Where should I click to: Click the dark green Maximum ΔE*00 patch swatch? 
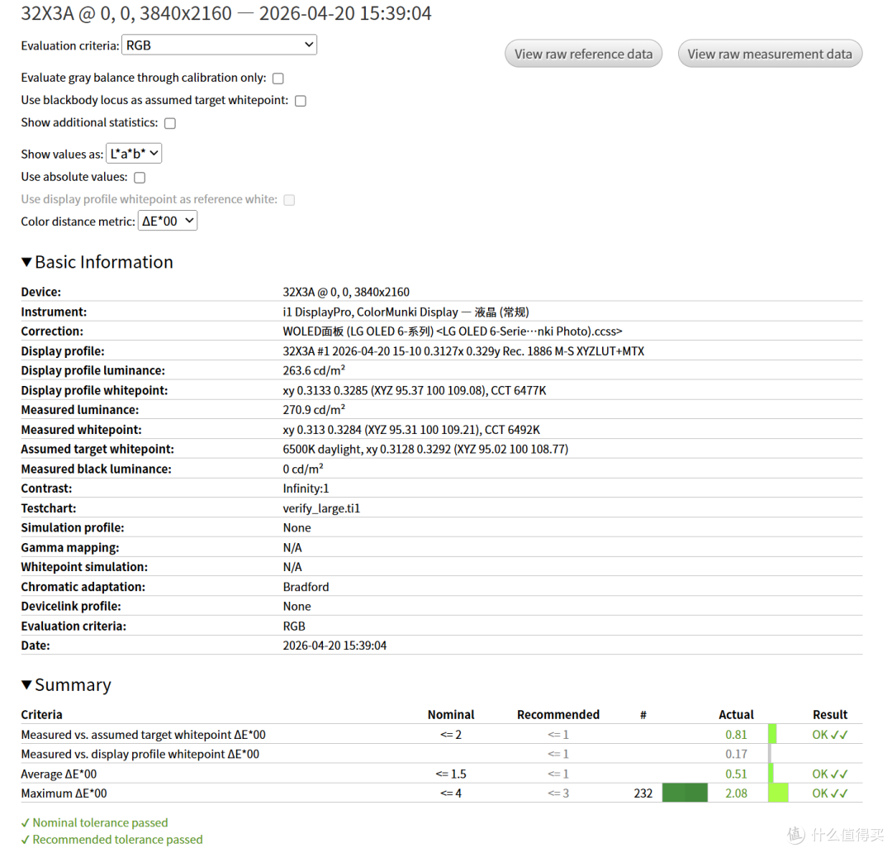coord(685,793)
